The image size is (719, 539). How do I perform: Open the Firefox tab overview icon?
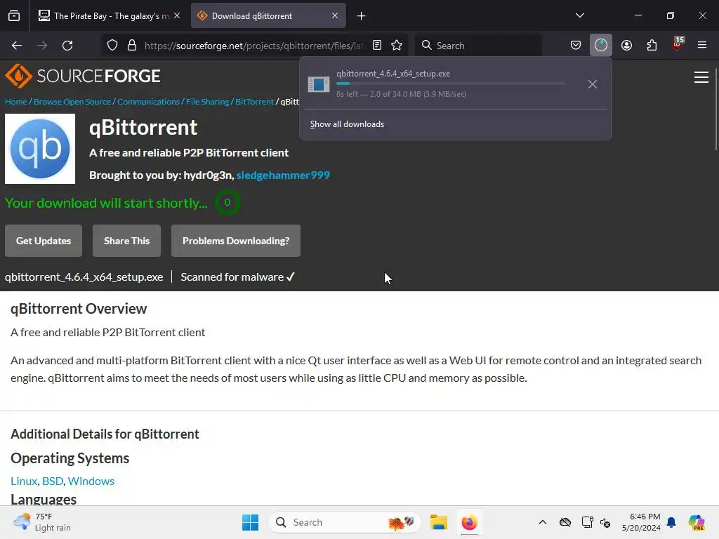point(14,16)
